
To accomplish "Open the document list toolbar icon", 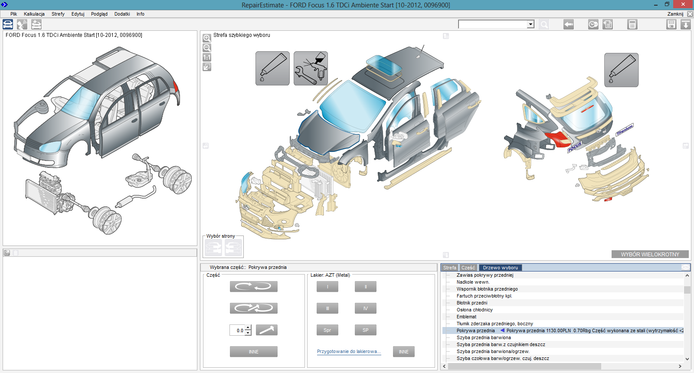I will [608, 25].
